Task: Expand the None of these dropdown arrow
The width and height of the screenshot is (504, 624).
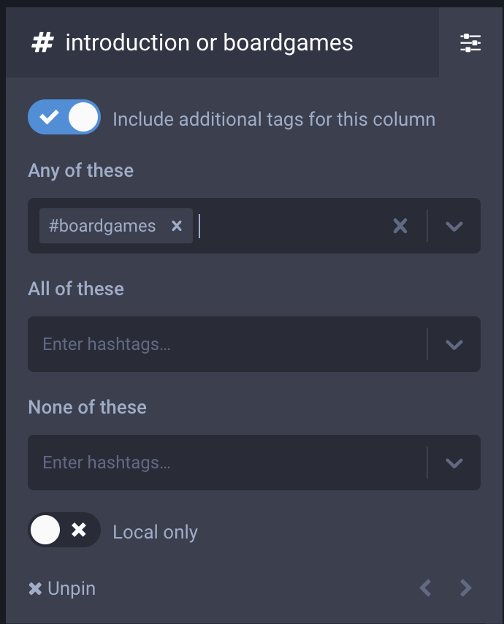Action: click(x=454, y=463)
